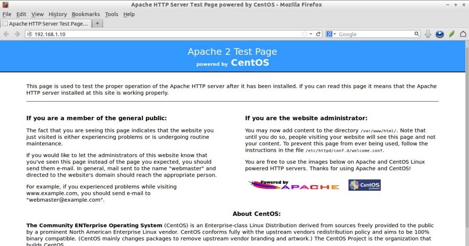Open the History menu
469x246 pixels.
58,14
